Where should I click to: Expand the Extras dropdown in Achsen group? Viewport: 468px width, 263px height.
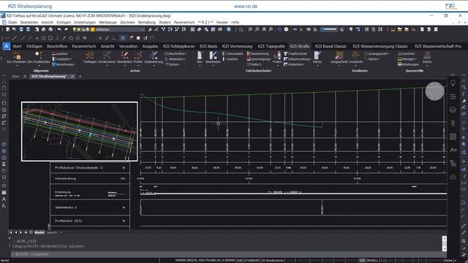(x=173, y=64)
